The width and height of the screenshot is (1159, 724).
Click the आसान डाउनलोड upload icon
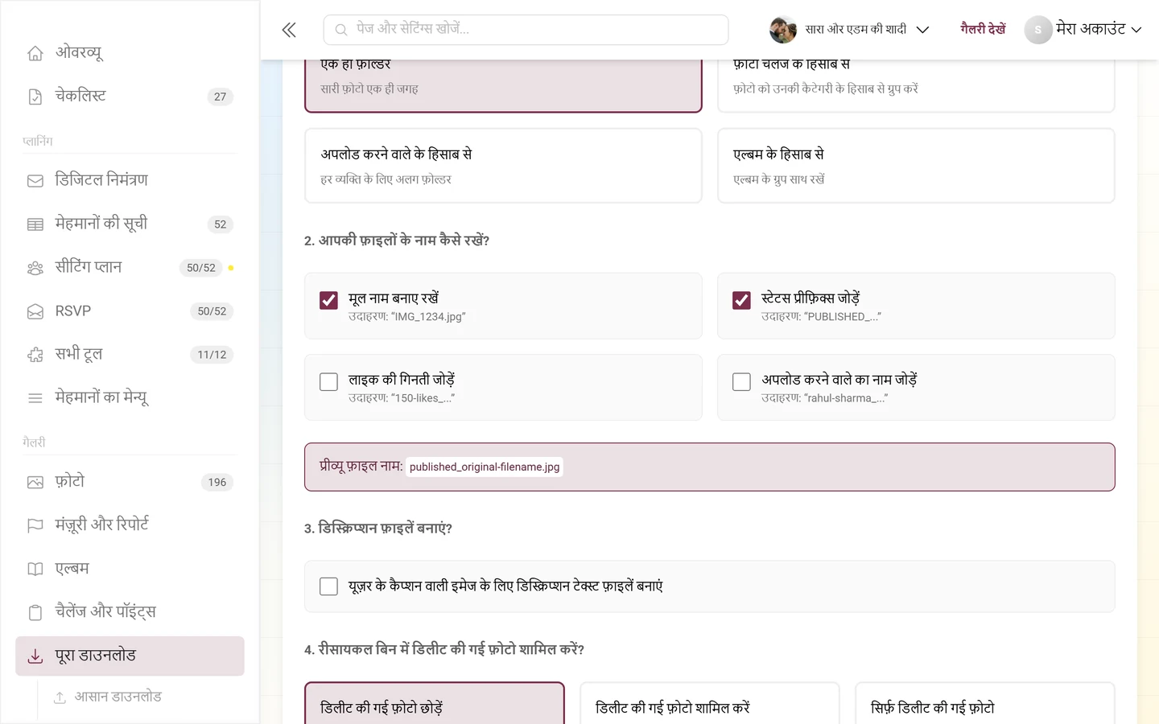click(60, 697)
